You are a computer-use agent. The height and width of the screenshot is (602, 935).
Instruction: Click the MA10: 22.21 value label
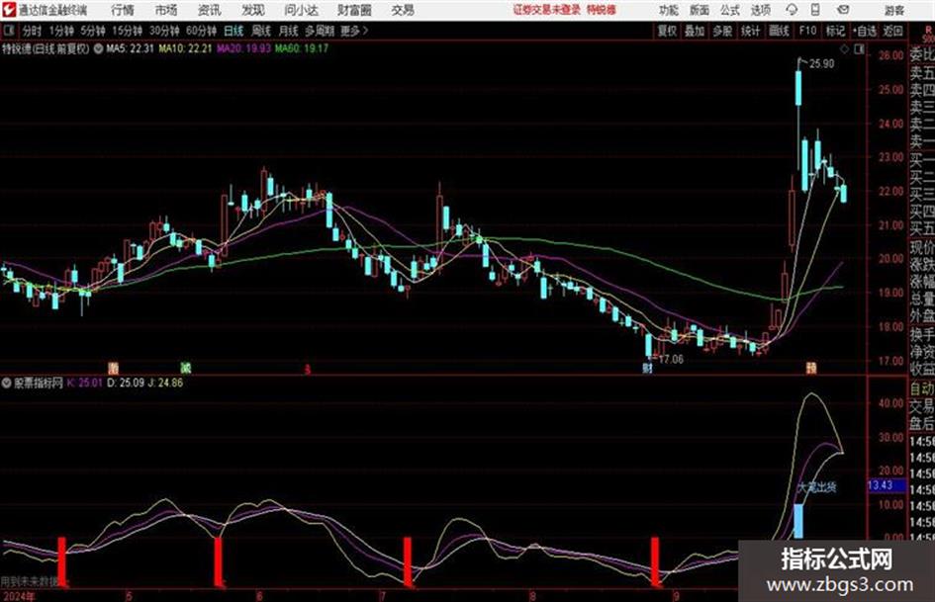coord(185,48)
